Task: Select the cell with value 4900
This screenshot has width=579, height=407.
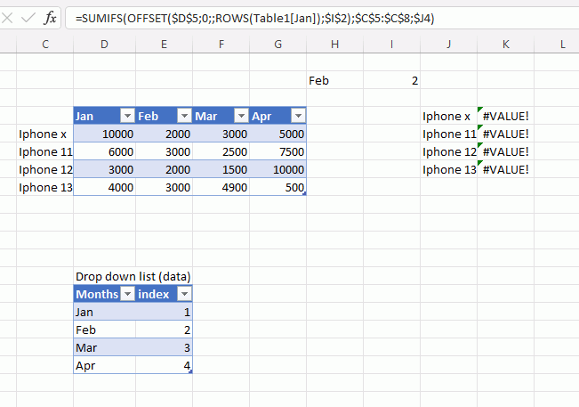Action: click(221, 187)
